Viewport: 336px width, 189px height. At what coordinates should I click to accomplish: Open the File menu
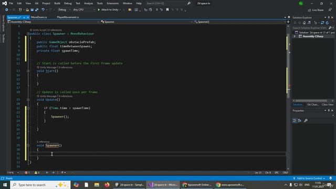[x=11, y=4]
